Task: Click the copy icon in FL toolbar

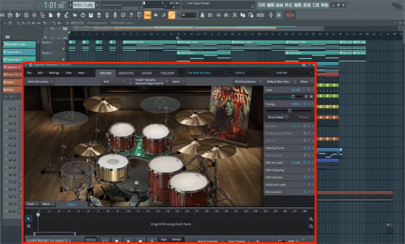Action: coord(243,15)
